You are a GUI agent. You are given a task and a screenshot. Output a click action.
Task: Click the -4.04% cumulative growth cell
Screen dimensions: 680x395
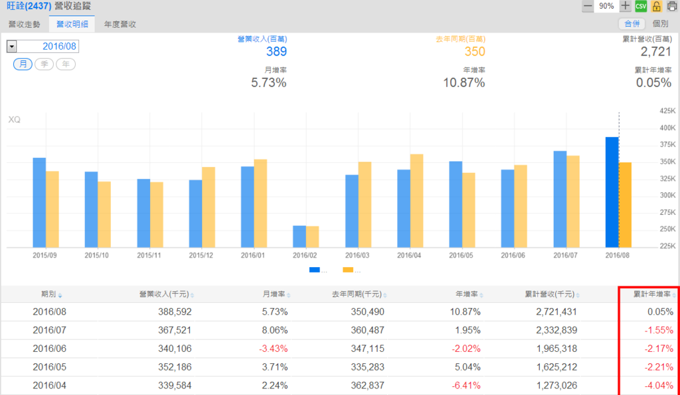[x=659, y=386]
